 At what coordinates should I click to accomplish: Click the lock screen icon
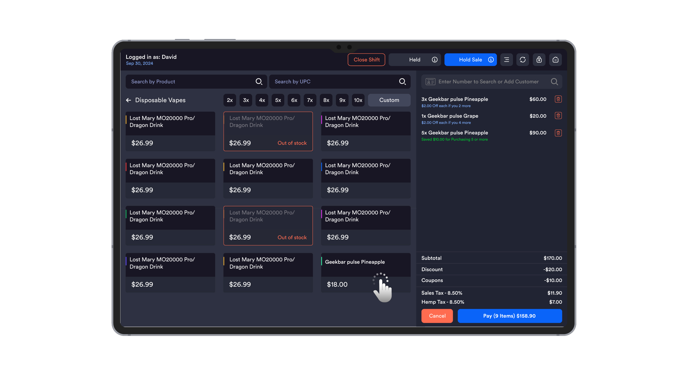(x=539, y=60)
